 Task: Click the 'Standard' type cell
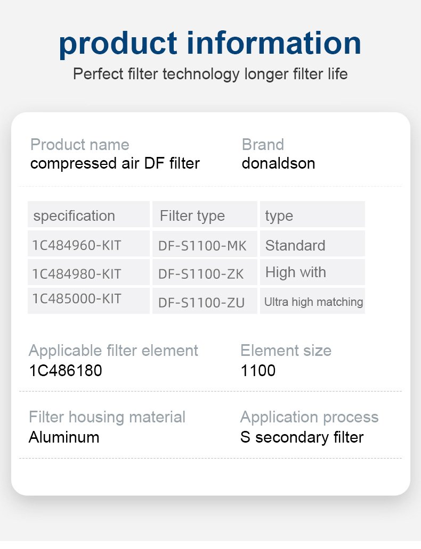pyautogui.click(x=312, y=244)
